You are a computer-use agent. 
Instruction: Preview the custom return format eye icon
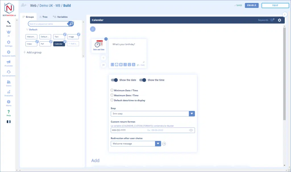click(191, 130)
